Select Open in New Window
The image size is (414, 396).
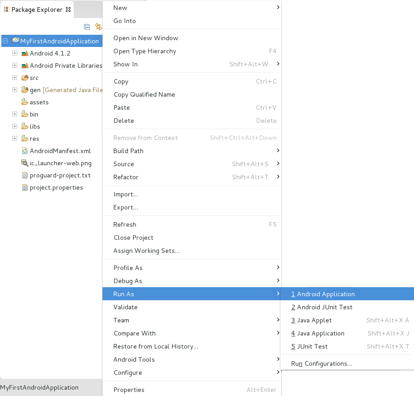pos(192,38)
